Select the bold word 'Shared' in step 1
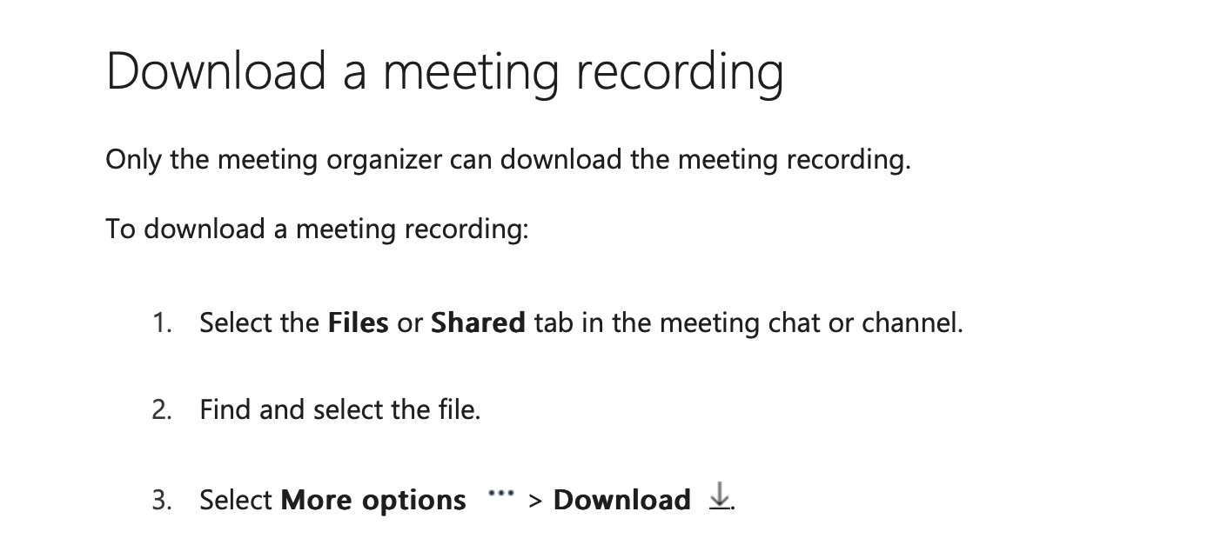 click(478, 322)
